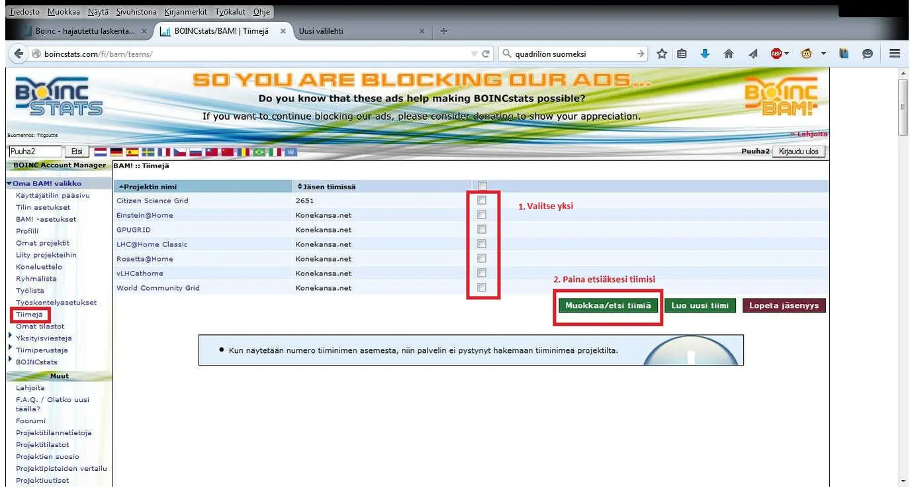Sort table by Jäsen tiimissä

tap(326, 187)
